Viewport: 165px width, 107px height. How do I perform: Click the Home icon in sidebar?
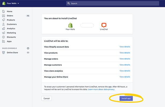[3, 12]
